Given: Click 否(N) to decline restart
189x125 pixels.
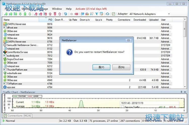Looking at the screenshot, I should (x=121, y=67).
